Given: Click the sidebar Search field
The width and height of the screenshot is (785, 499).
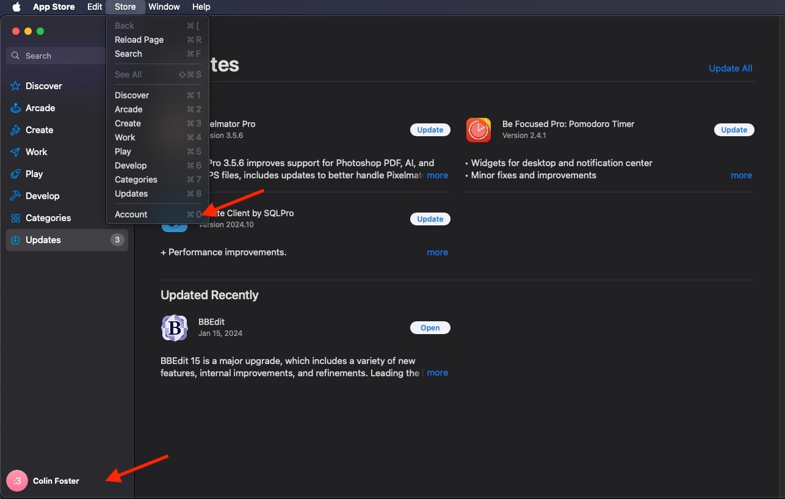Looking at the screenshot, I should 57,56.
